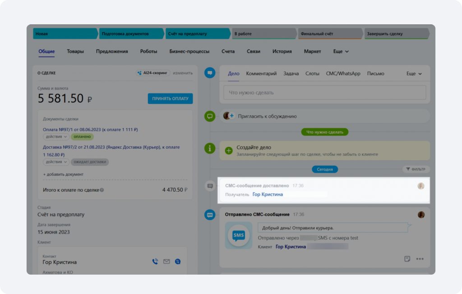The image size is (462, 294).
Task: Click the phone call icon for Гор Кристина
Action: pyautogui.click(x=155, y=261)
